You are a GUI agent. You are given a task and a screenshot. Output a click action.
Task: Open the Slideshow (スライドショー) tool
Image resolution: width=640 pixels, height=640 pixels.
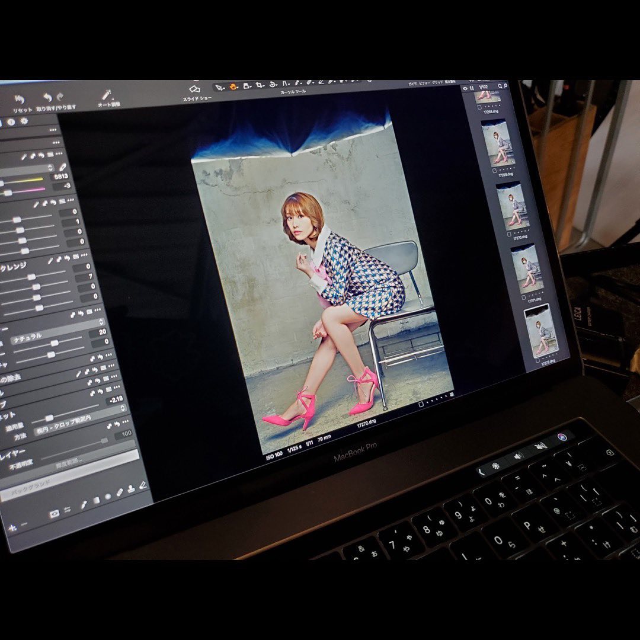(x=196, y=89)
